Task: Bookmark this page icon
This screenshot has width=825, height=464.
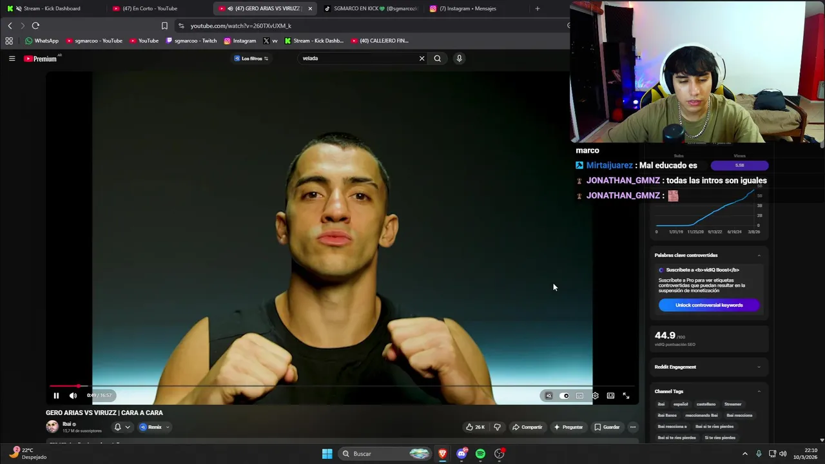Action: pyautogui.click(x=164, y=26)
